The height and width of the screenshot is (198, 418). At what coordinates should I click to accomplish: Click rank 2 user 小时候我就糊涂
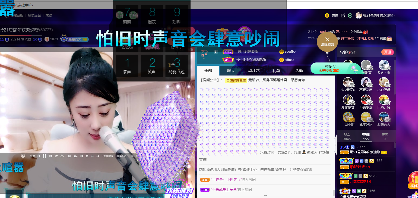pos(251,59)
